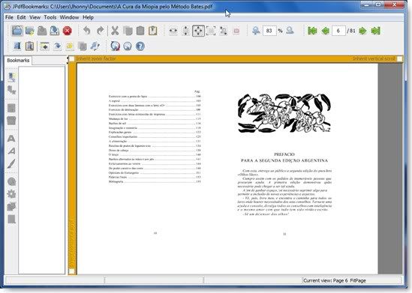This screenshot has width=412, height=293.
Task: Click the top-left zoom arrows icon
Action: coord(224,31)
